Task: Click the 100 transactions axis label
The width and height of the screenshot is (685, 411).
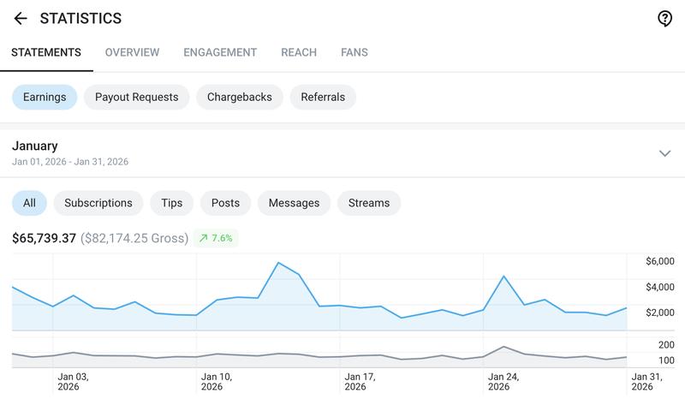Action: click(667, 360)
